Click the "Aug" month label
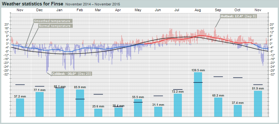Viewport: 279px width, 124px height. click(198, 10)
